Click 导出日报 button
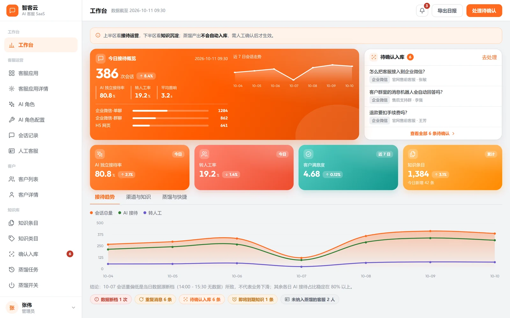Screen dimensions: 510x318 click(x=447, y=10)
